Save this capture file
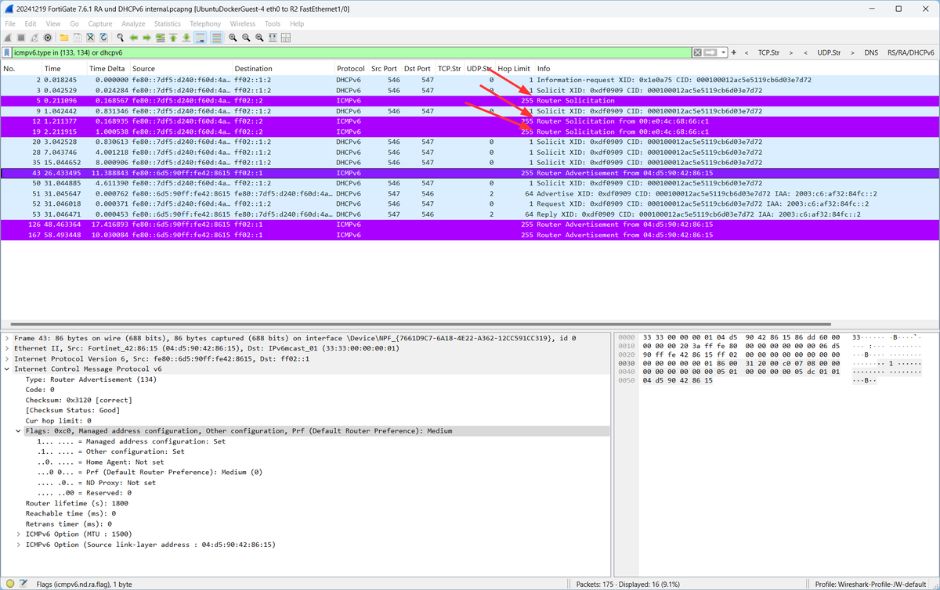The width and height of the screenshot is (940, 590). click(78, 37)
